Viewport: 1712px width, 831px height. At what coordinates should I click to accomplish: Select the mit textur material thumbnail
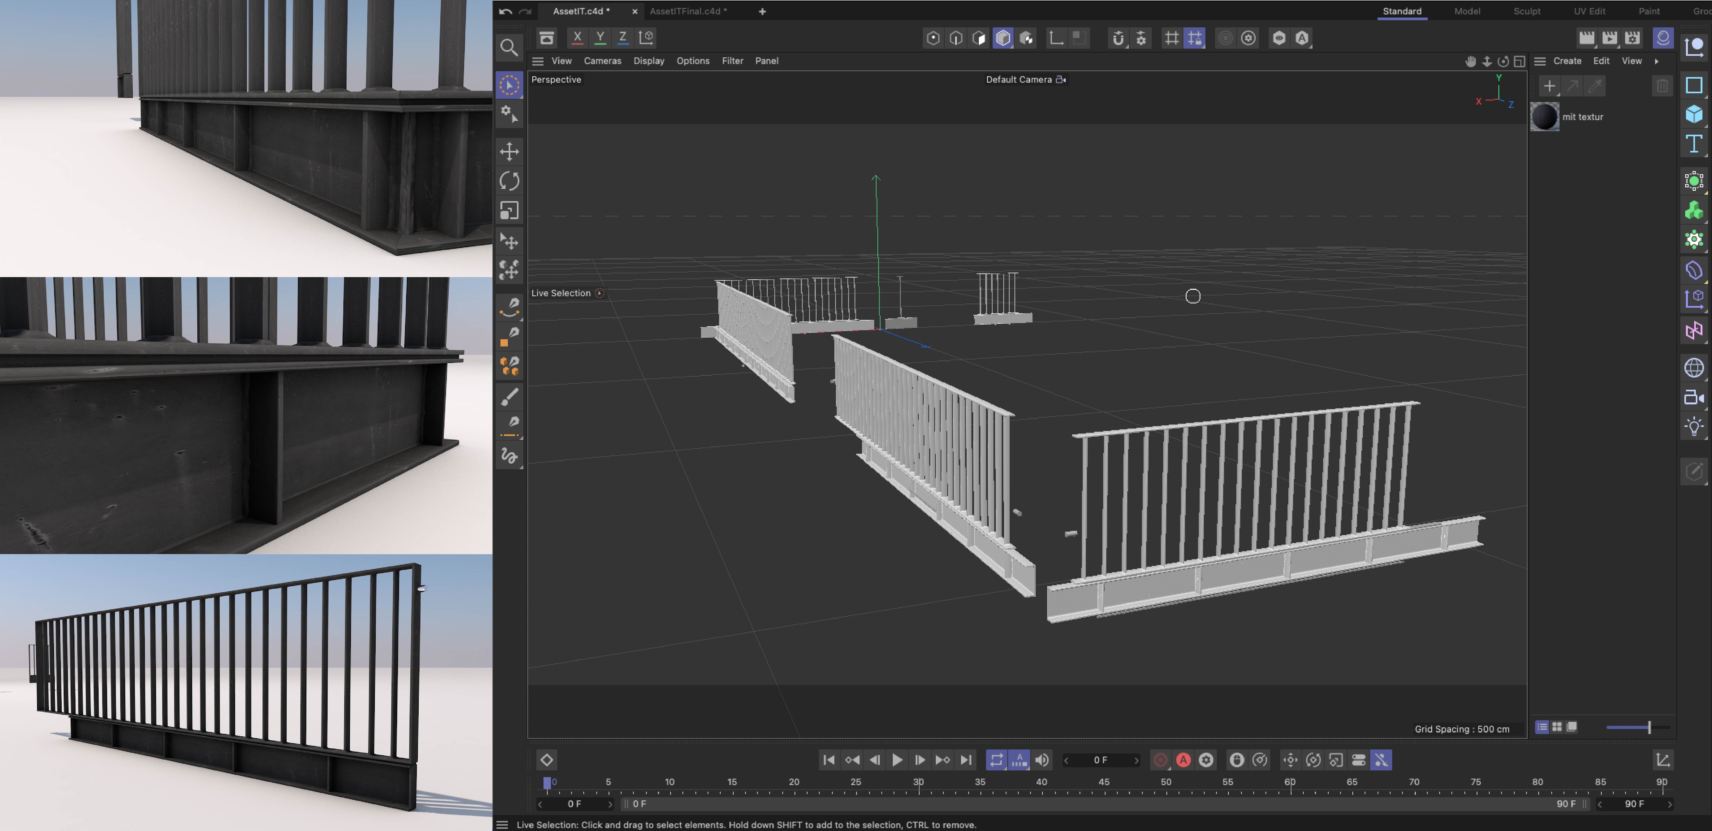pyautogui.click(x=1545, y=117)
